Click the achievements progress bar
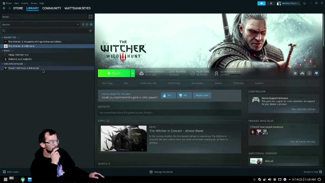This screenshot has width=325, height=183. 234,75
